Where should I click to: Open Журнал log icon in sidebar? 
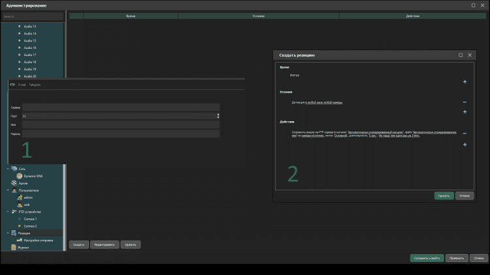click(14, 248)
